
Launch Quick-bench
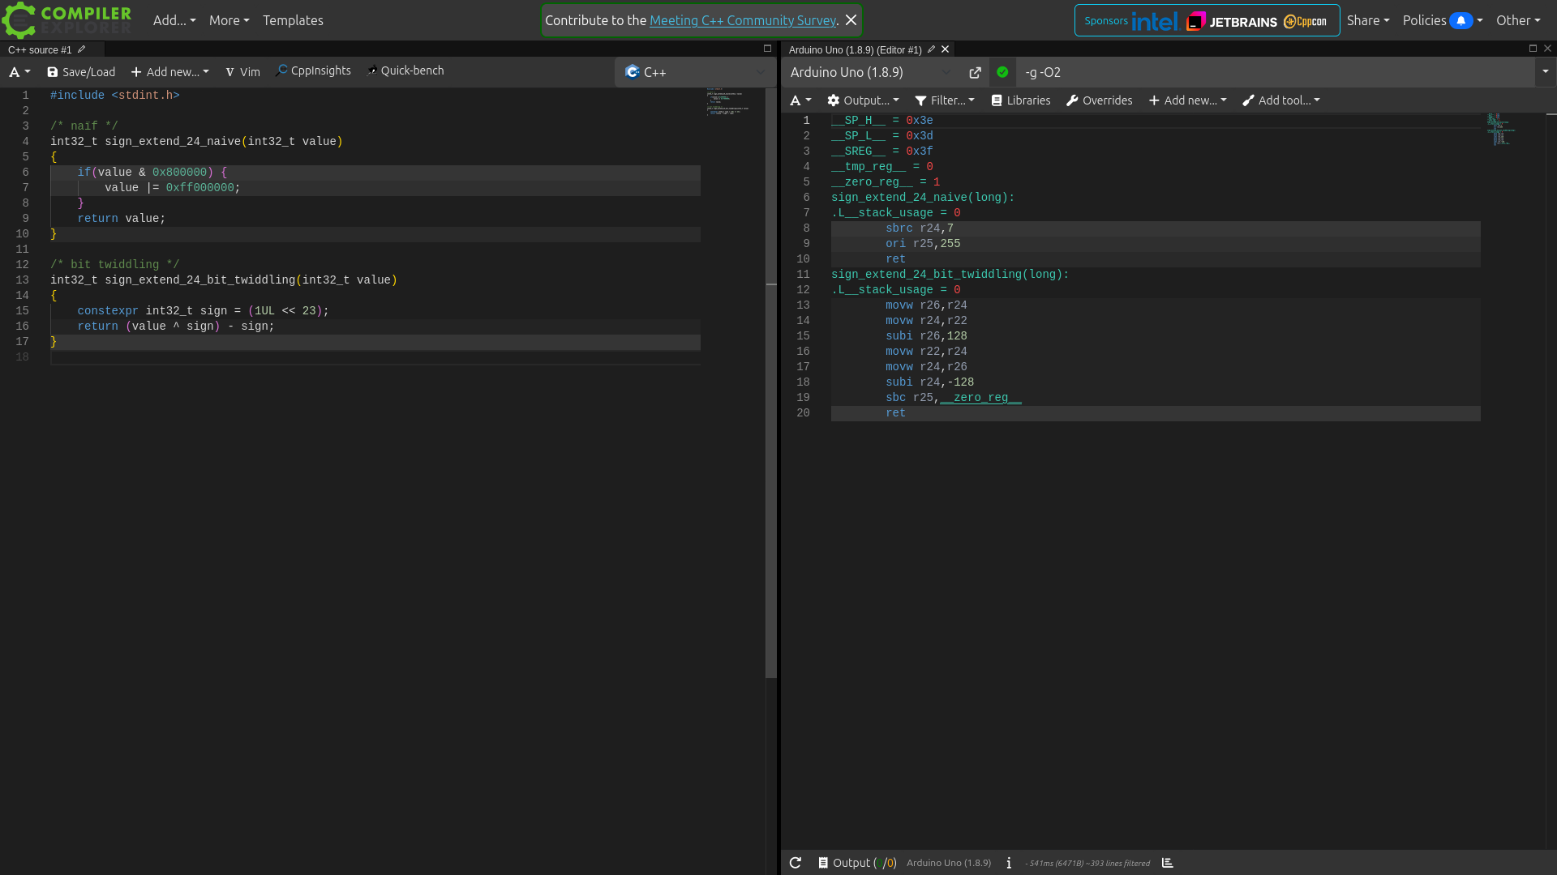click(405, 70)
